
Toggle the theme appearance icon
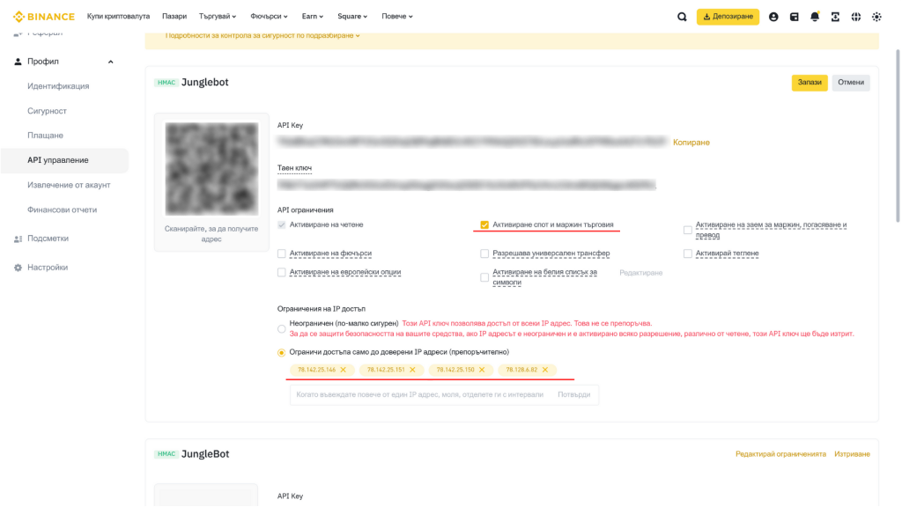tap(876, 17)
